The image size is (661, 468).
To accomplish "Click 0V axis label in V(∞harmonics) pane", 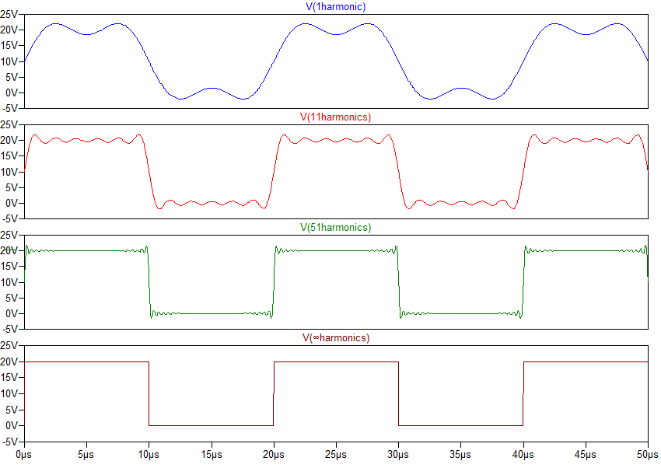I will (13, 426).
